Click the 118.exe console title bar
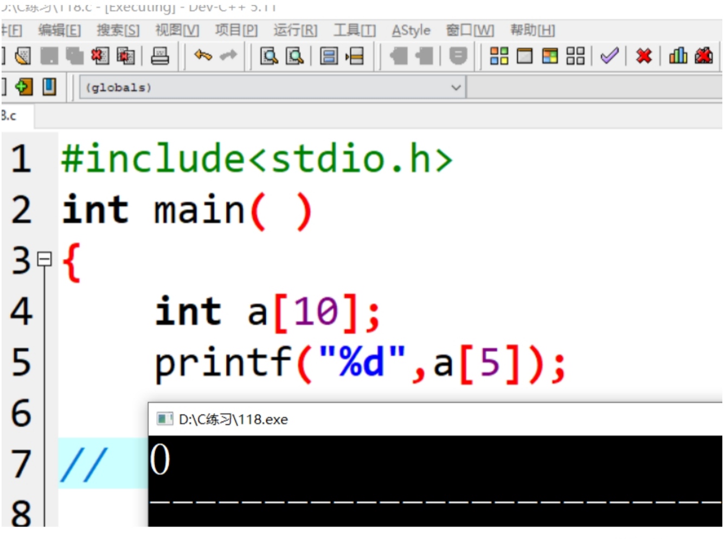The image size is (724, 539). click(380, 419)
